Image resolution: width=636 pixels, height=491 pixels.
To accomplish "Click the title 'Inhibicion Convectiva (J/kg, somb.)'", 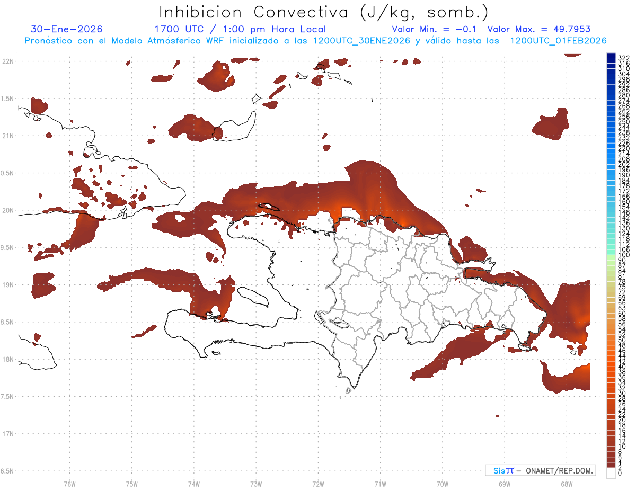I will point(324,12).
